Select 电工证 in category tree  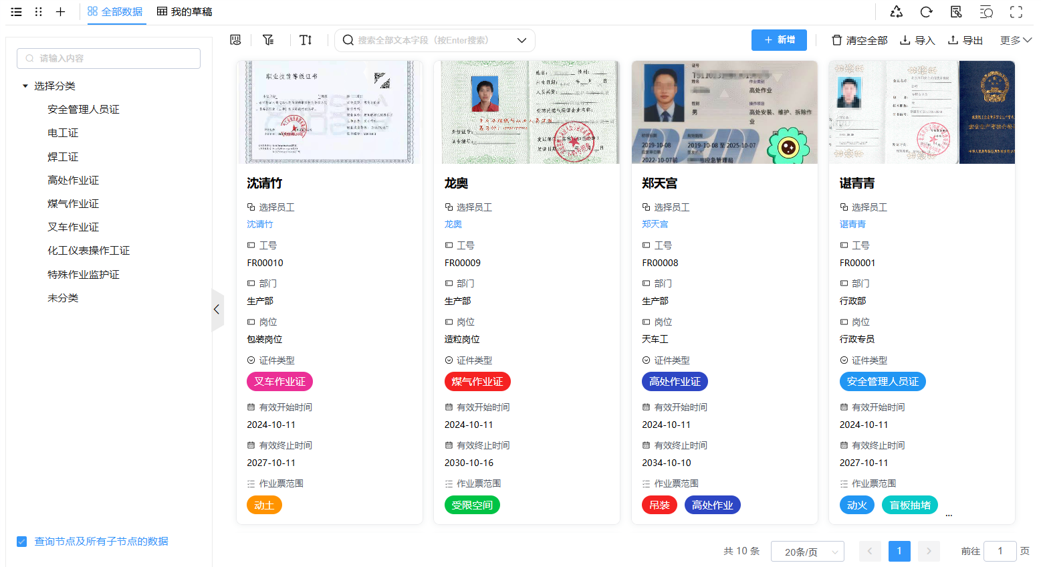(x=63, y=133)
